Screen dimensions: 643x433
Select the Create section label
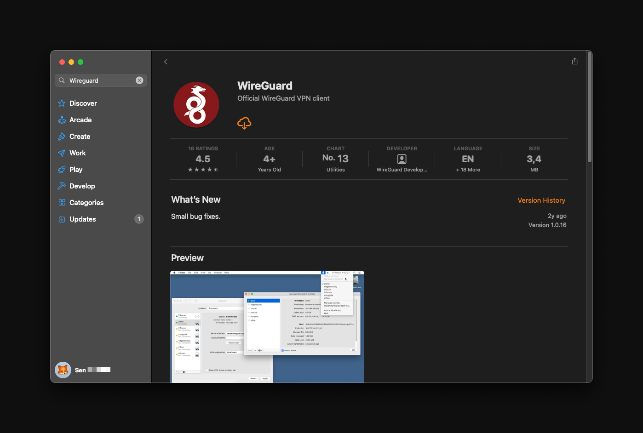point(80,137)
